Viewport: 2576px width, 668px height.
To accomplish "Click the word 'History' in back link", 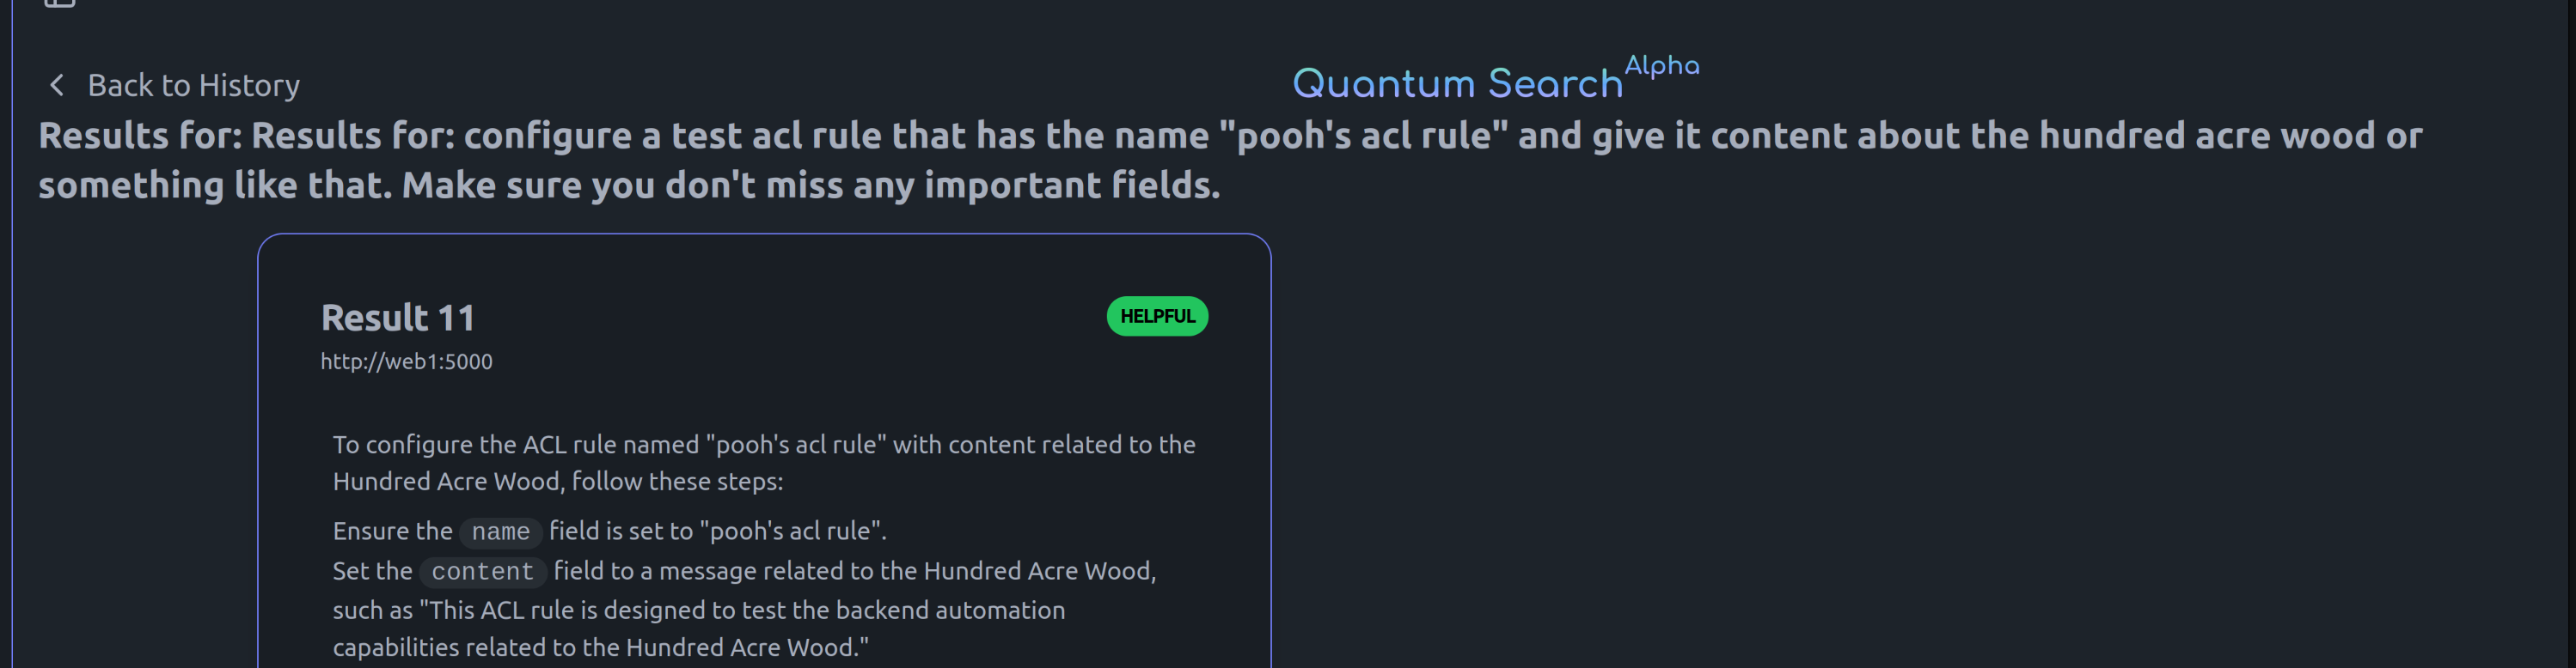I will [250, 86].
